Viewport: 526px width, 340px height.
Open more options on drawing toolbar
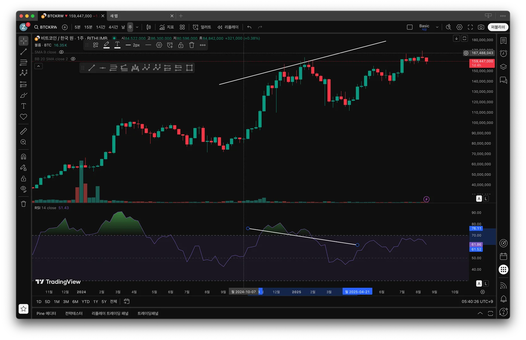point(203,45)
